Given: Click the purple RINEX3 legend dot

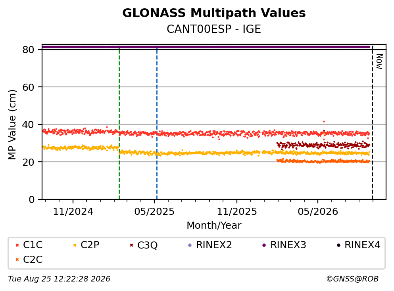Looking at the screenshot, I should (x=264, y=245).
